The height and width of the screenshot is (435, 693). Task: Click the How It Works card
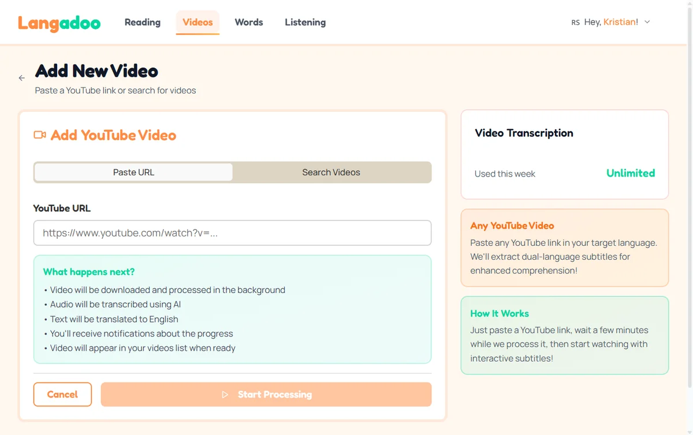coord(564,336)
